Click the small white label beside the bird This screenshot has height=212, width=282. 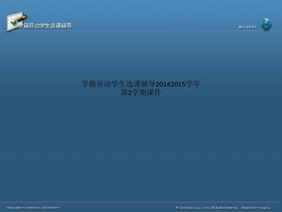tap(248, 27)
